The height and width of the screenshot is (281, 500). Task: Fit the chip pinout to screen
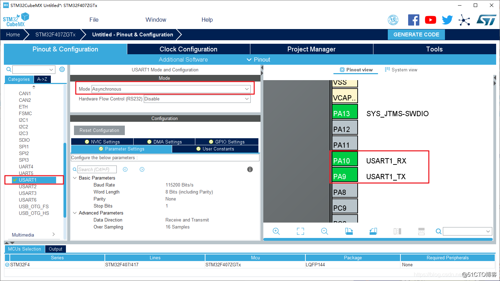pos(300,231)
